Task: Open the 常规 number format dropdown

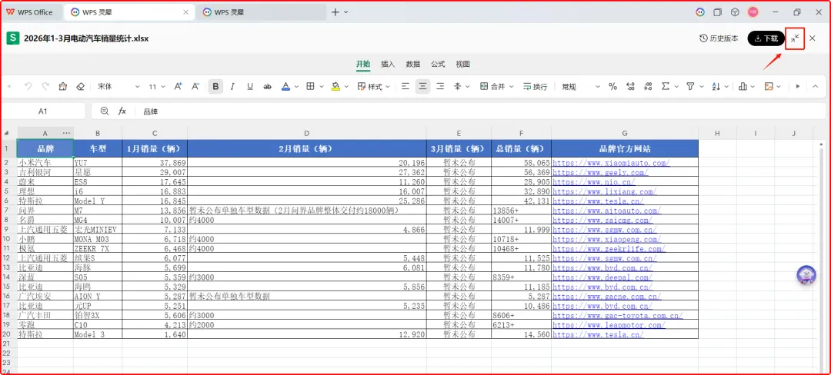Action: [x=581, y=86]
